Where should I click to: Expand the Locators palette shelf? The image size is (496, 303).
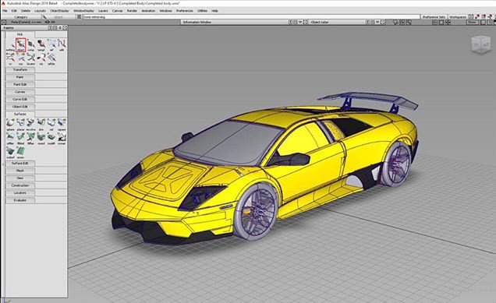pyautogui.click(x=20, y=192)
